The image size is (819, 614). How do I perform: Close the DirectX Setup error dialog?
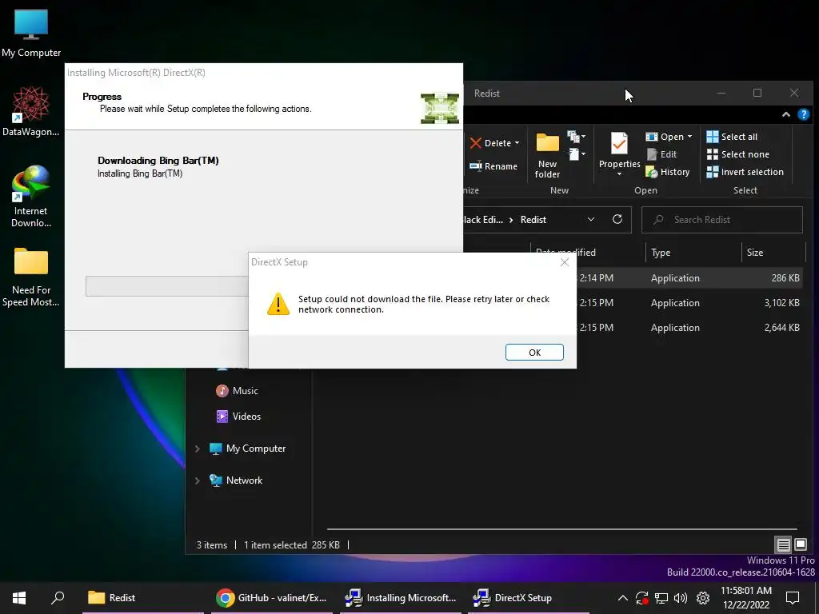click(565, 262)
